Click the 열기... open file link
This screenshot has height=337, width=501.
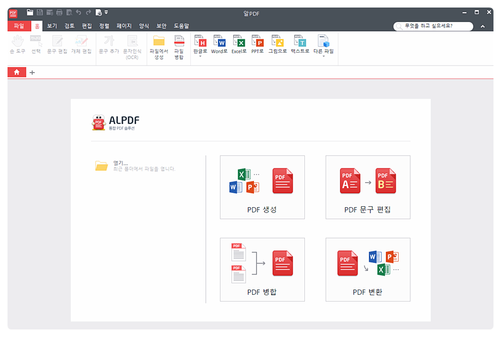120,163
